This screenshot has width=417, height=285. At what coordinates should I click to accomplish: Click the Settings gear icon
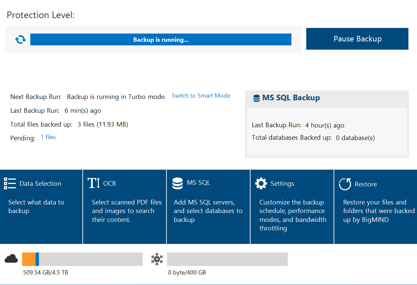261,183
